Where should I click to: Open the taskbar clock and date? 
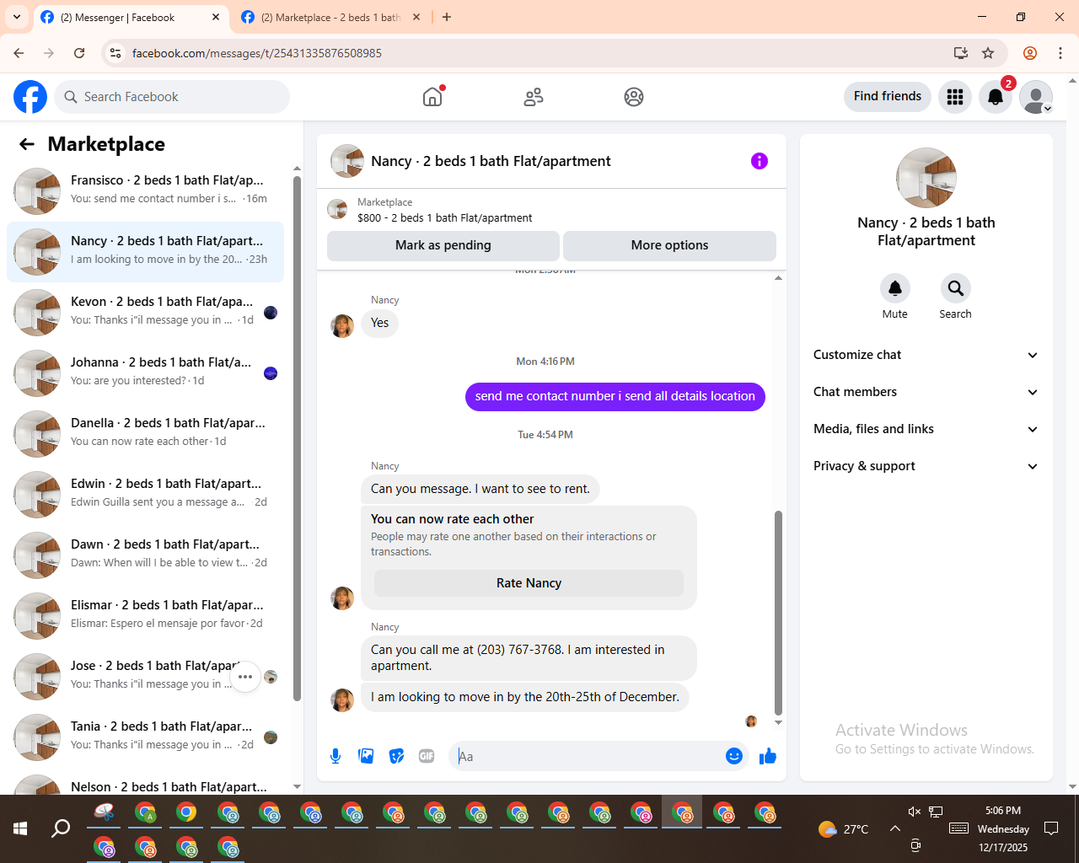coord(1003,828)
